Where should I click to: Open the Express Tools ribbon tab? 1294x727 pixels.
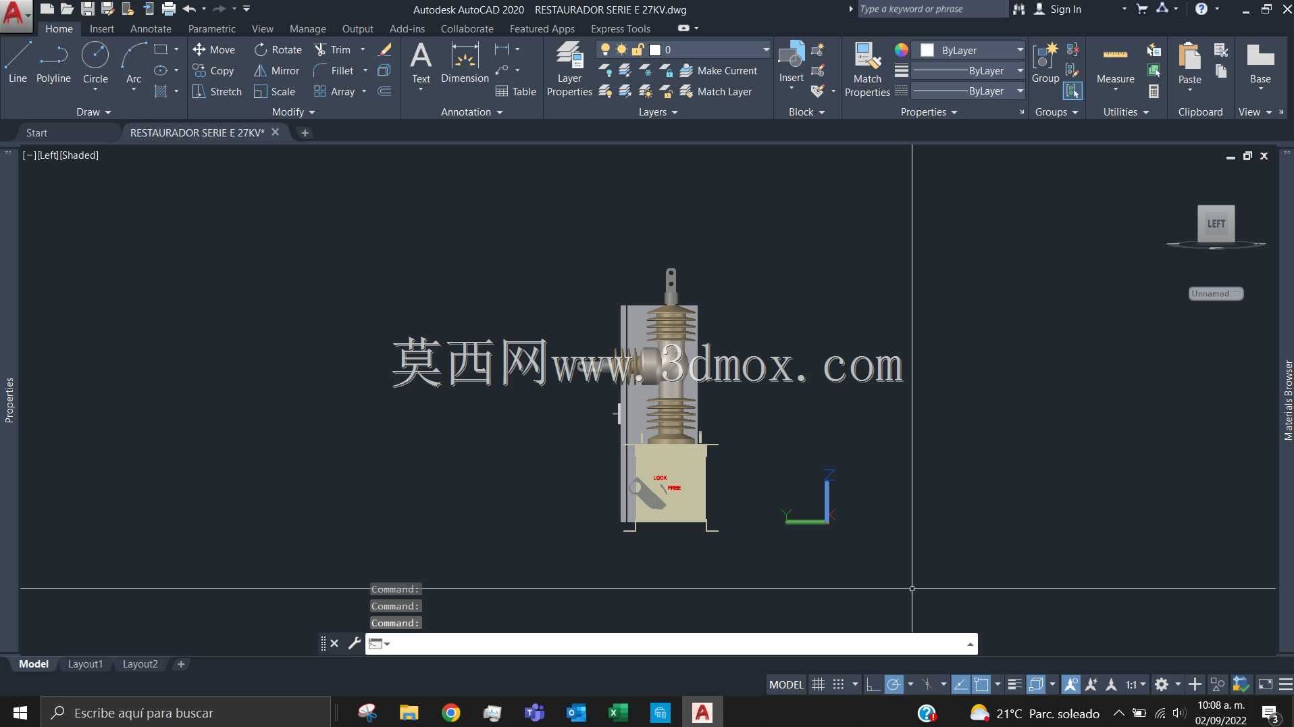[x=620, y=28]
